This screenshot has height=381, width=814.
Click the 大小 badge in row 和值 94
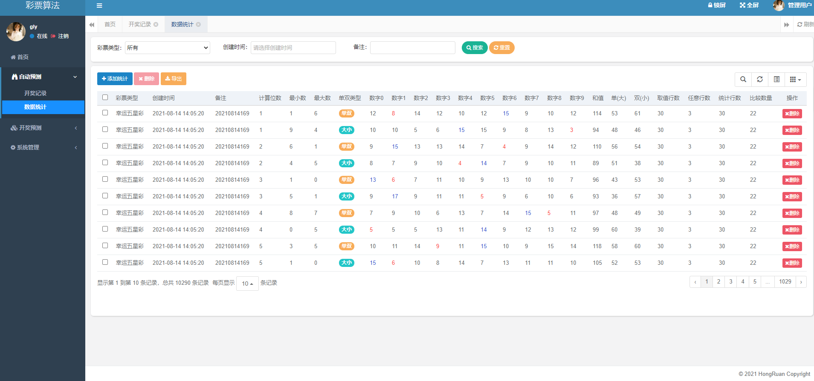[x=347, y=130]
